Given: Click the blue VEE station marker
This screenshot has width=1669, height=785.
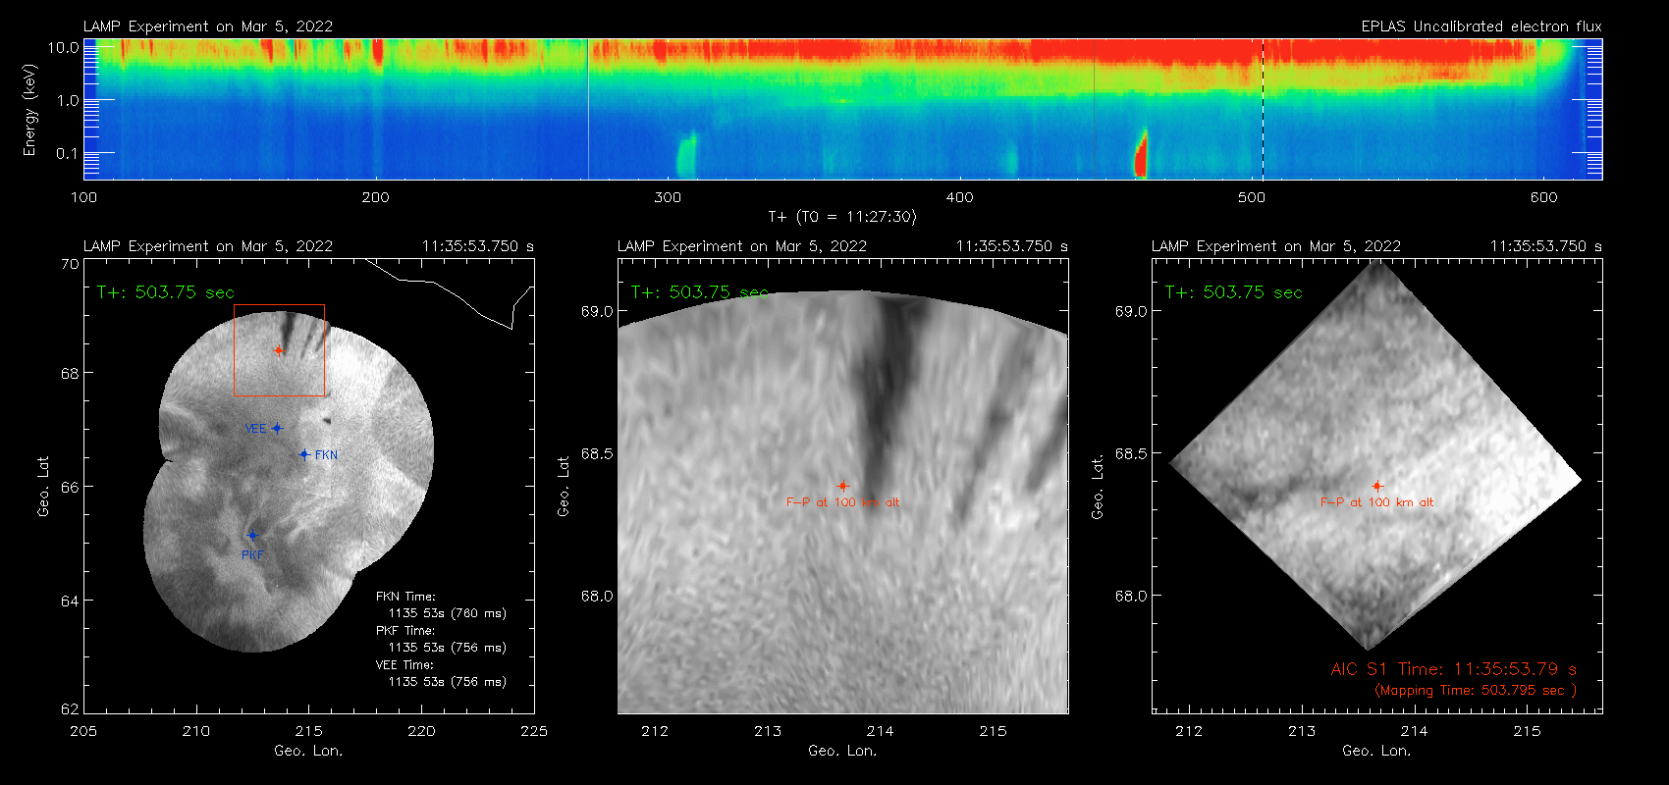Looking at the screenshot, I should (x=277, y=428).
